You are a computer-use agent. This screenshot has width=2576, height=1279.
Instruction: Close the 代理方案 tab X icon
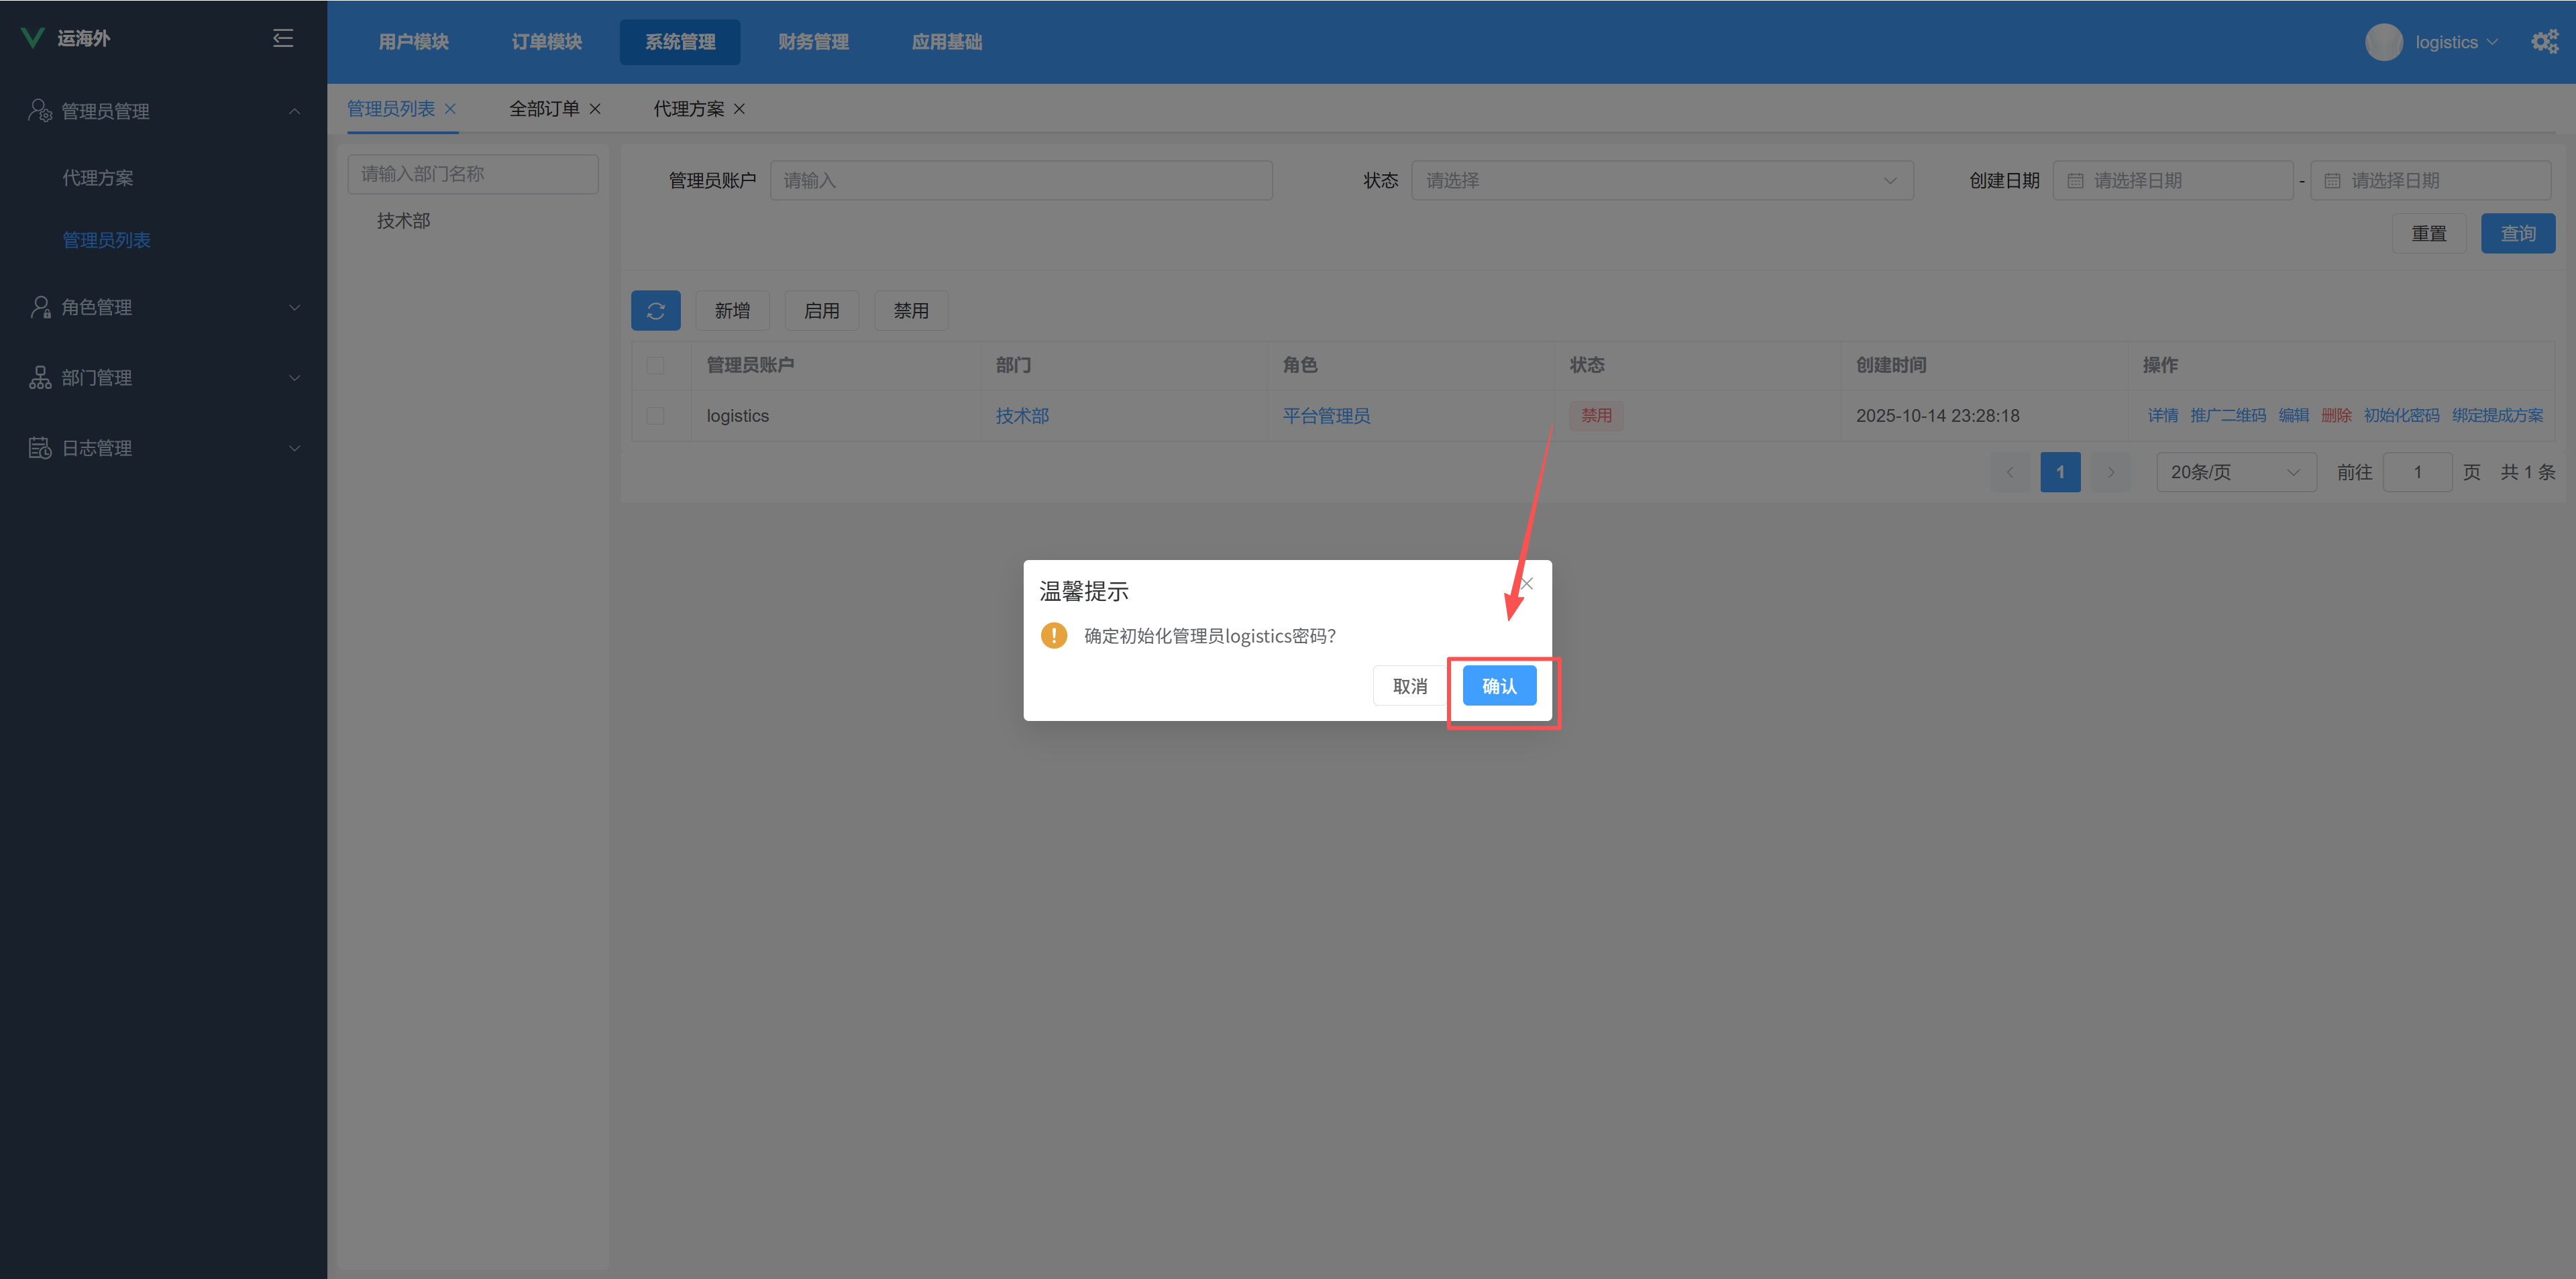739,109
